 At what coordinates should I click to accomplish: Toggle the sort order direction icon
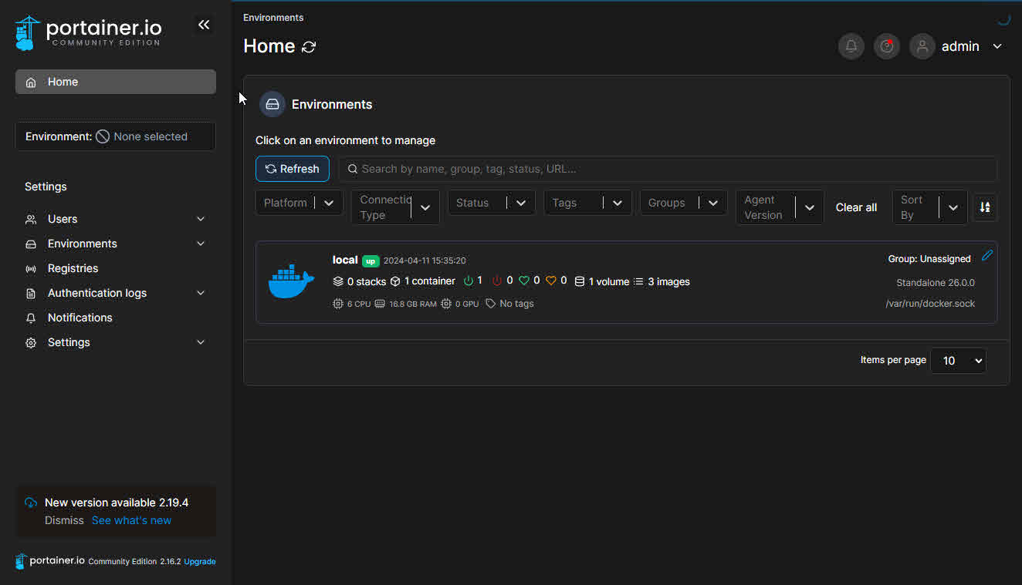pyautogui.click(x=984, y=207)
